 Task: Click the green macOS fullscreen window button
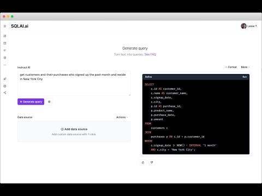coord(12,16)
